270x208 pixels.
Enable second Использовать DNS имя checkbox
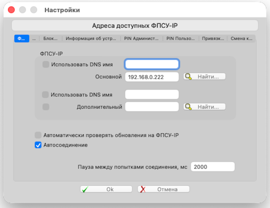click(46, 94)
